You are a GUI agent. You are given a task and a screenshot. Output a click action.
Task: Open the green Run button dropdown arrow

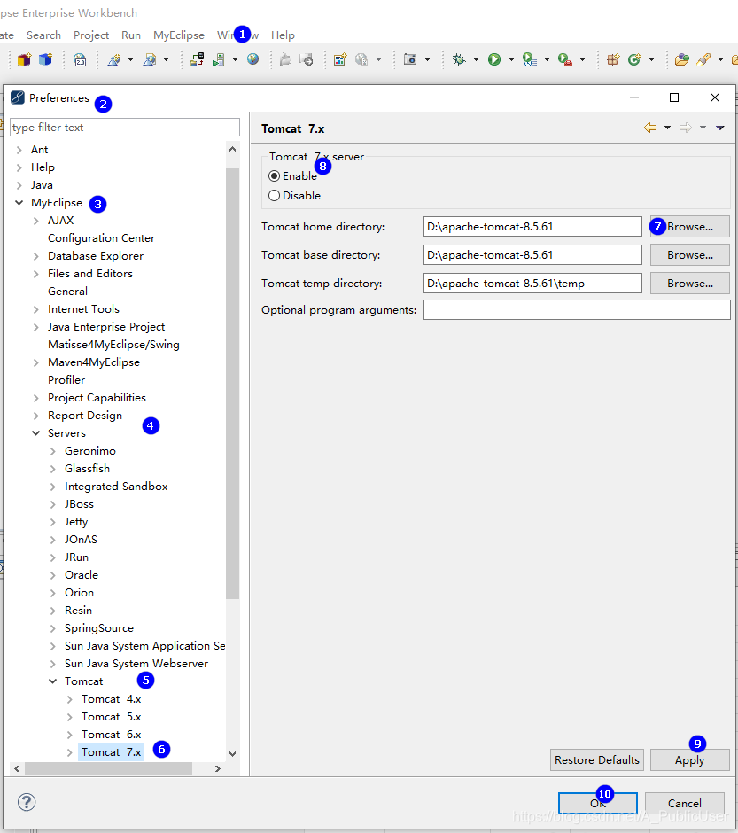(x=511, y=59)
